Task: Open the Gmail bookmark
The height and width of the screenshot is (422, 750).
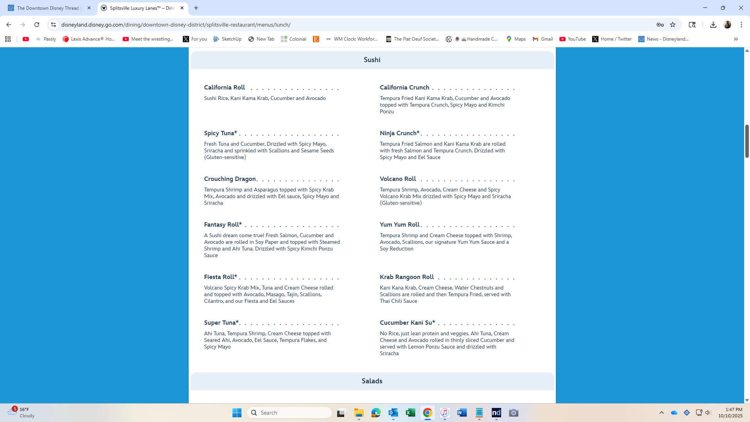Action: pos(543,39)
